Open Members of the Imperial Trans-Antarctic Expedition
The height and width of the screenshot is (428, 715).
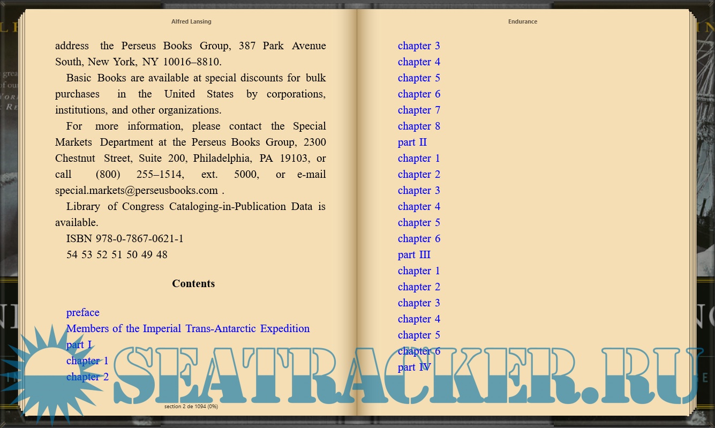(187, 328)
